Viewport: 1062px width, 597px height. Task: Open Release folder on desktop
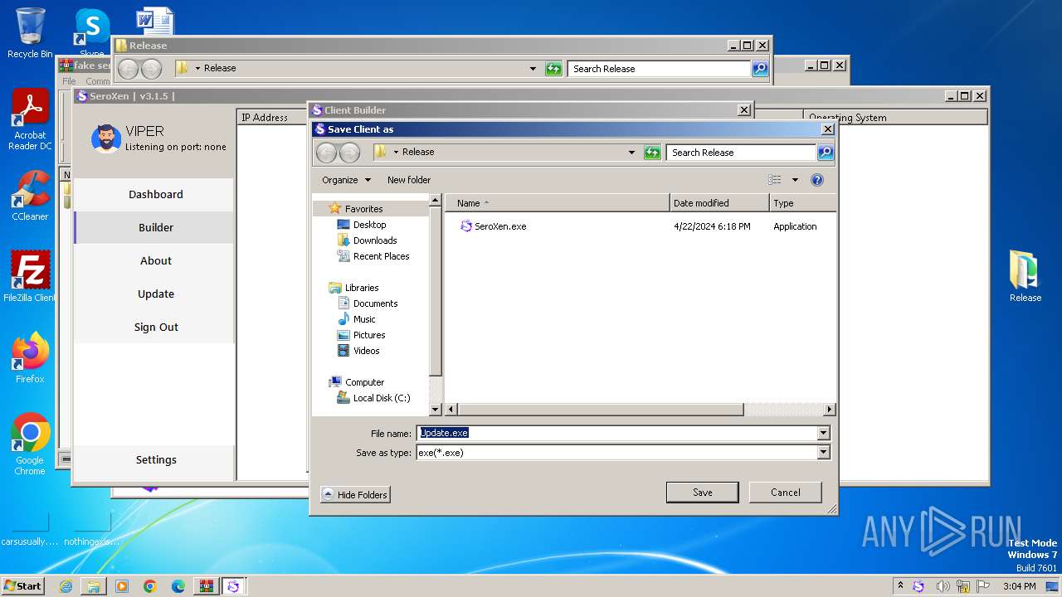[1025, 276]
